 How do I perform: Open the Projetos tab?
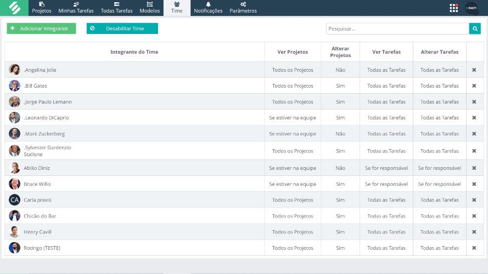pos(41,8)
